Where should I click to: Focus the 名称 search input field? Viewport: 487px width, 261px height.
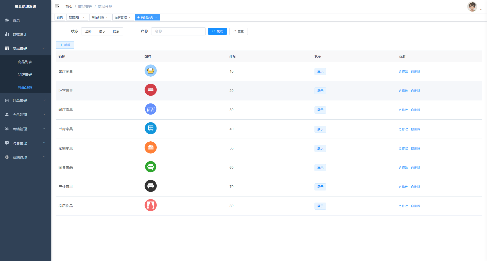coord(178,31)
